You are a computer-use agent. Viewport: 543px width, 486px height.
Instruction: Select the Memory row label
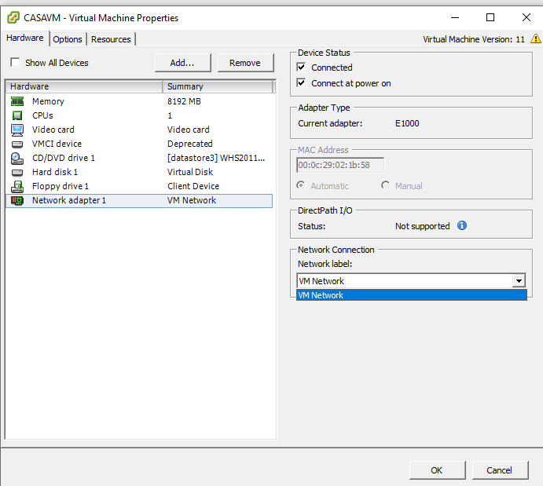(48, 101)
